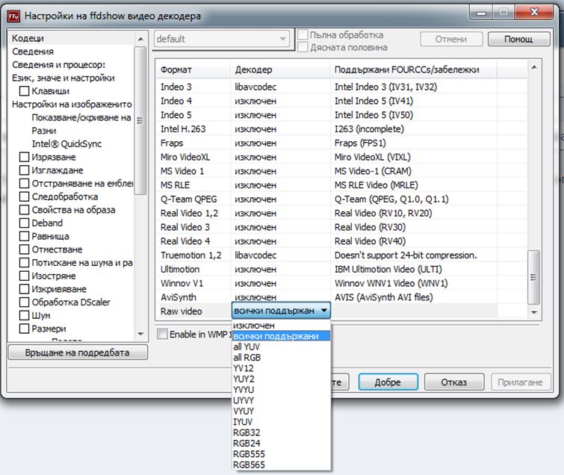Select 'Intel® QuickSync' in sidebar

point(66,144)
